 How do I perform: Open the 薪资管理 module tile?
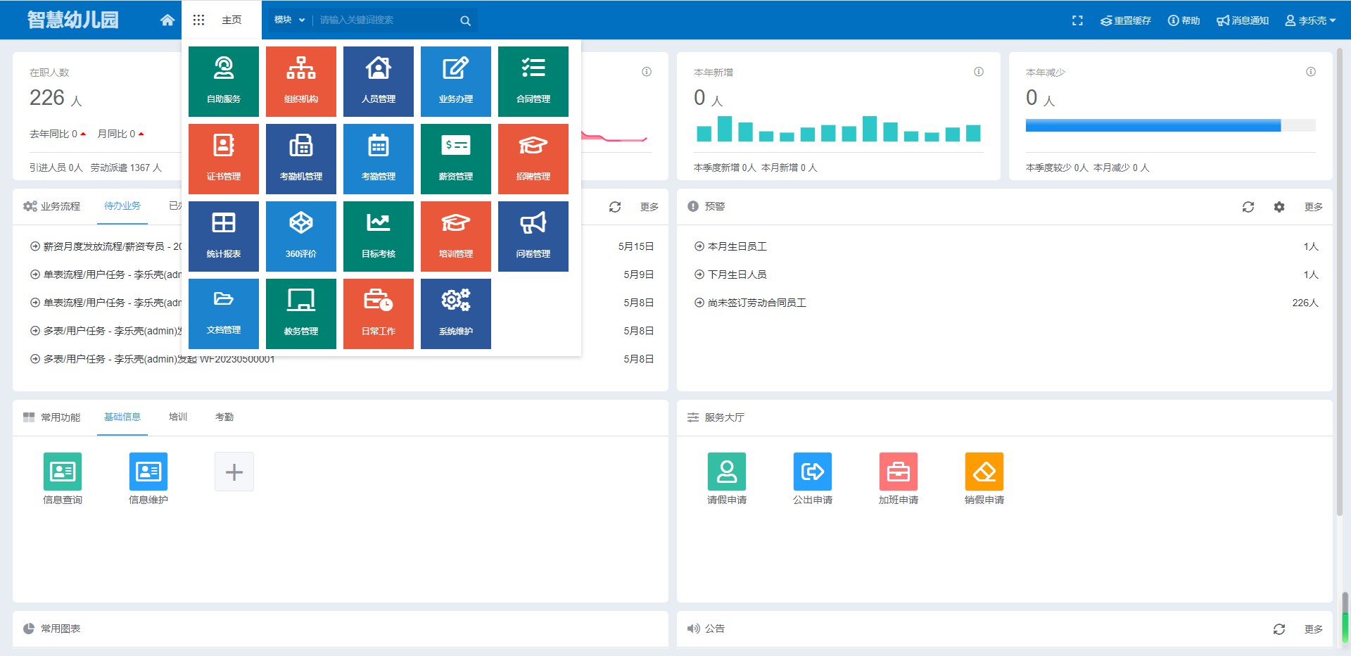pos(456,159)
